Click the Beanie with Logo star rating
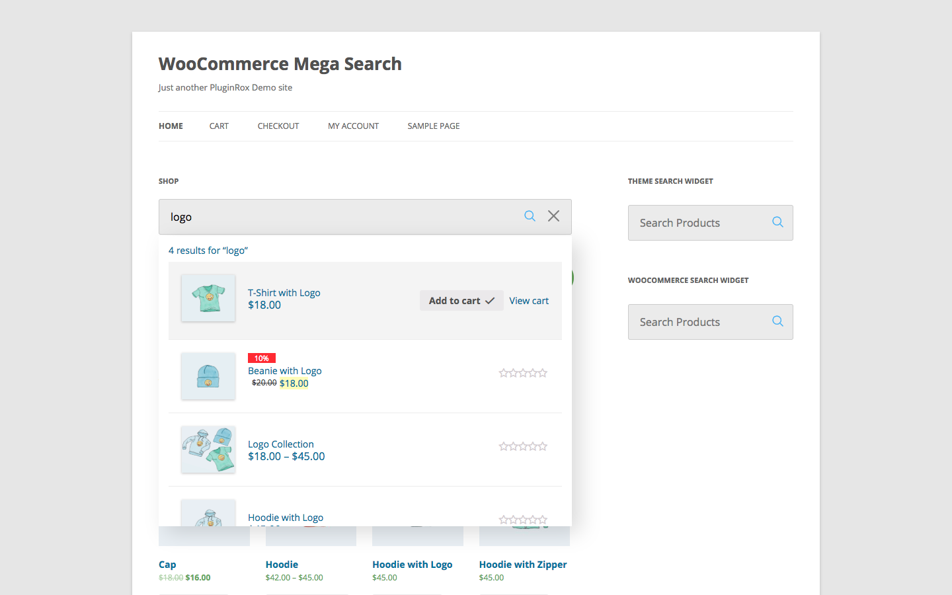952x595 pixels. tap(523, 374)
